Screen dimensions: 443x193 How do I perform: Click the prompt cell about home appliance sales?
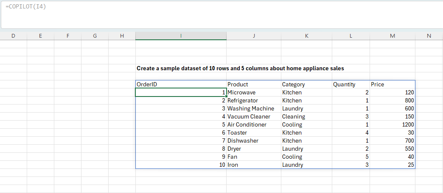click(180, 68)
